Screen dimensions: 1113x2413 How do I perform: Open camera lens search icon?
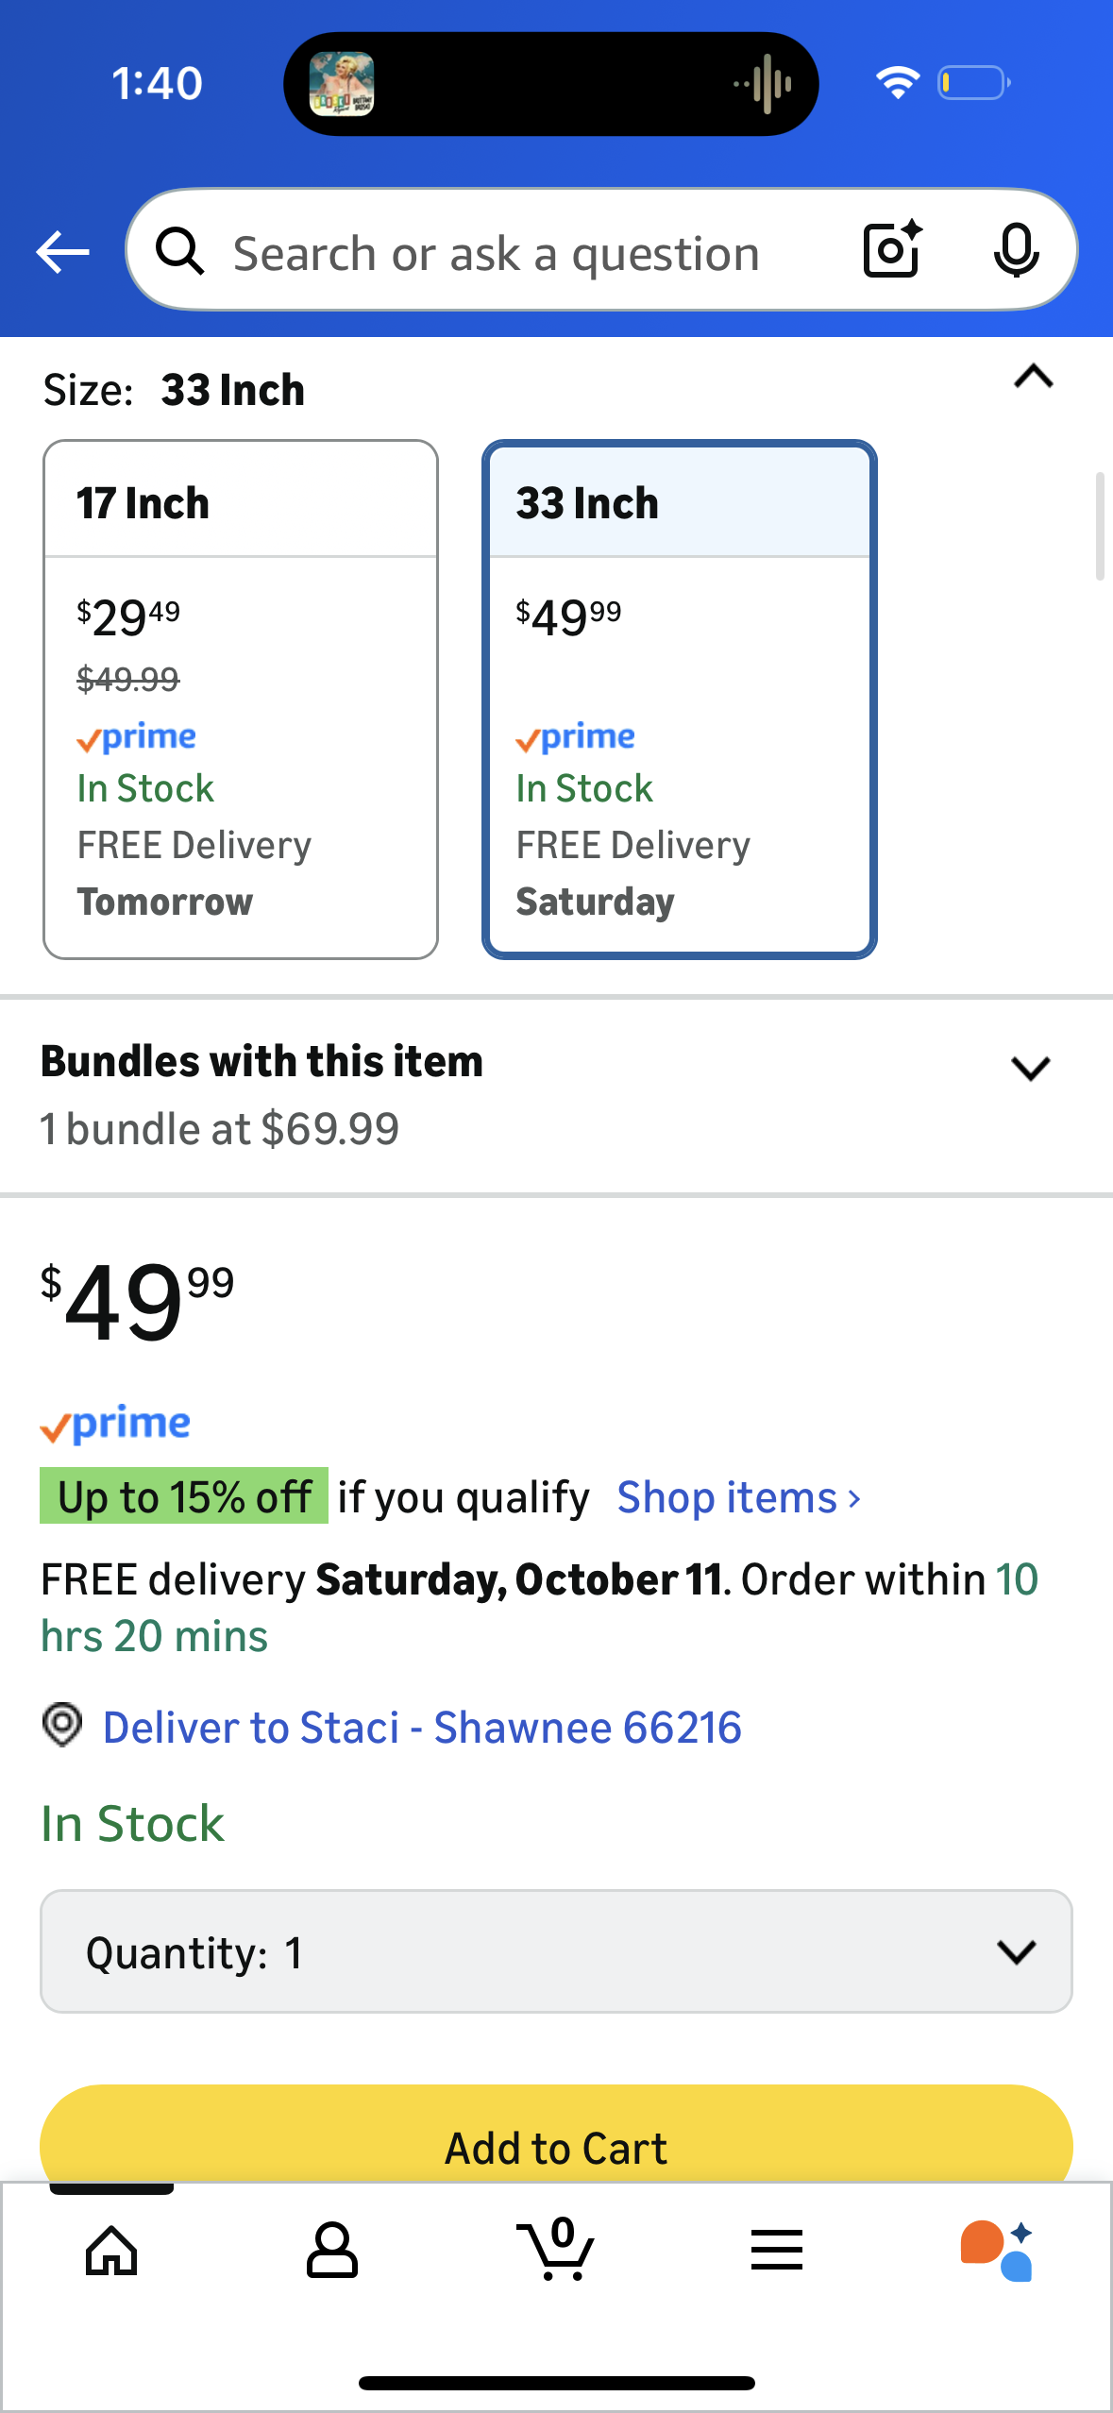pyautogui.click(x=891, y=250)
